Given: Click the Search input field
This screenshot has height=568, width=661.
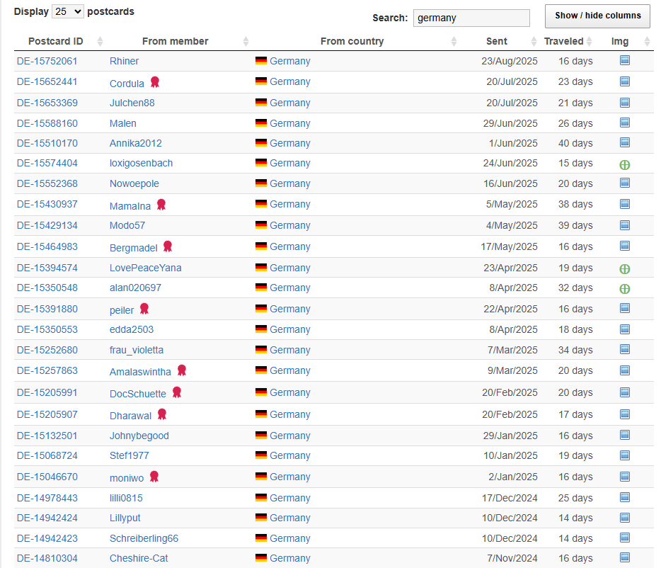Looking at the screenshot, I should 471,18.
